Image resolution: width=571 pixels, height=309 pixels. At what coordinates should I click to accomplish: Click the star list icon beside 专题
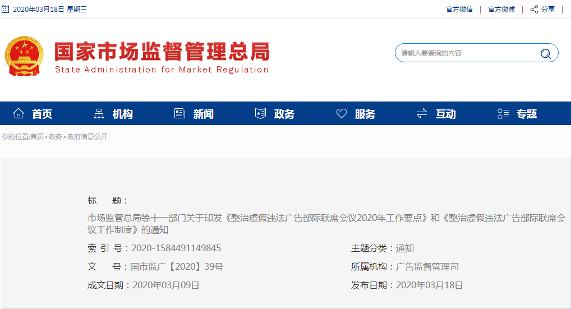pos(503,113)
